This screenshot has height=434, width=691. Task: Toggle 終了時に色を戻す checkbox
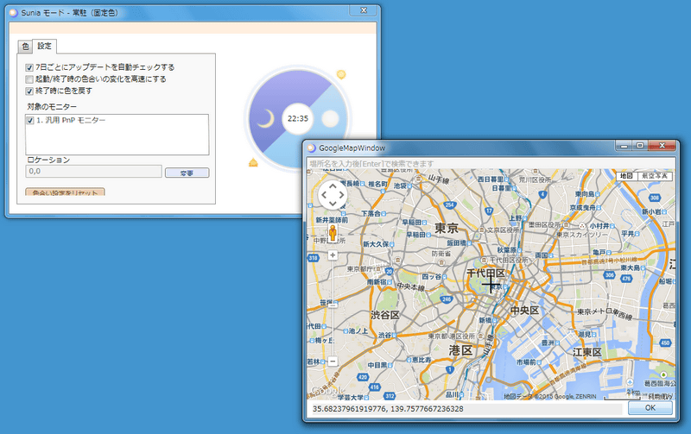coord(29,91)
